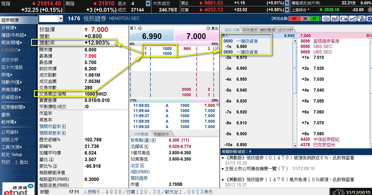Click the green 37 sector block
Viewport: 372px width, 195px height.
pyautogui.click(x=315, y=19)
